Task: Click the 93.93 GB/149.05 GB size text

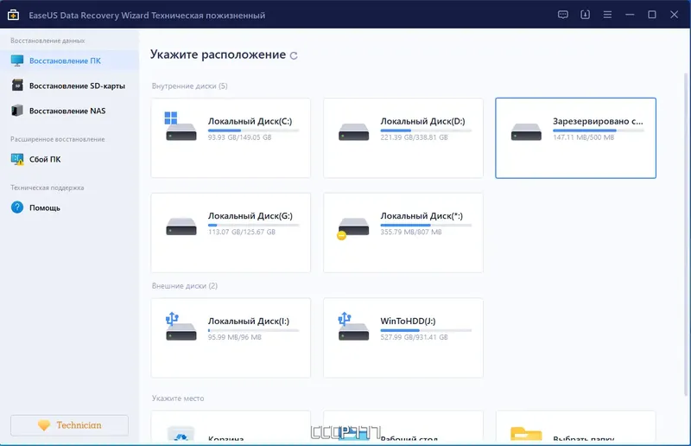Action: coord(240,137)
